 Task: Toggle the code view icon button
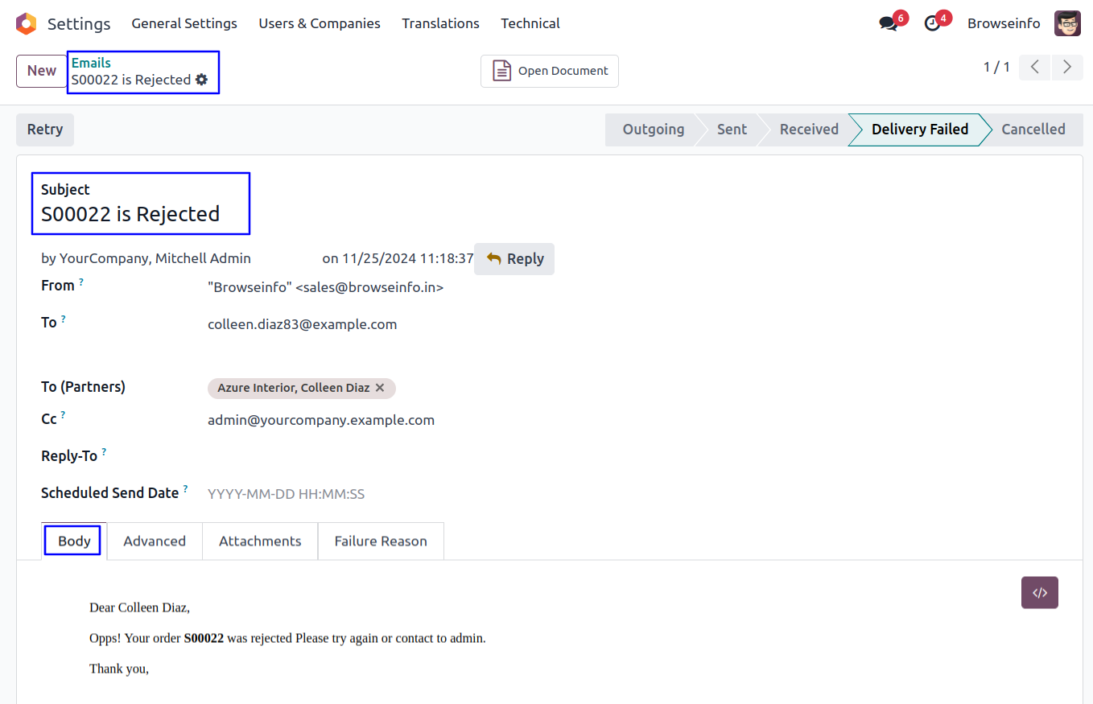coord(1039,593)
